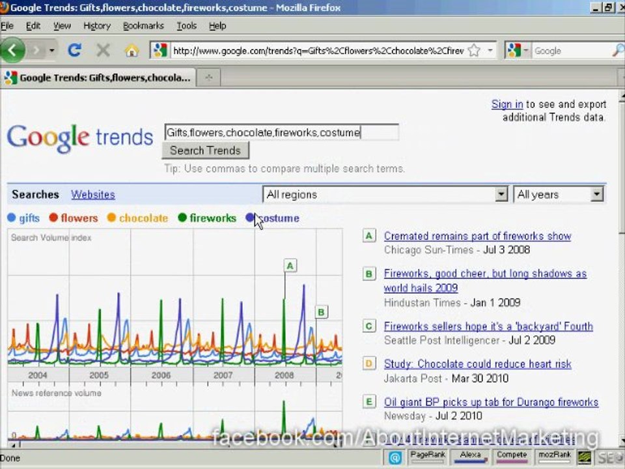Click the gifts legend label
The width and height of the screenshot is (625, 469).
[x=29, y=218]
